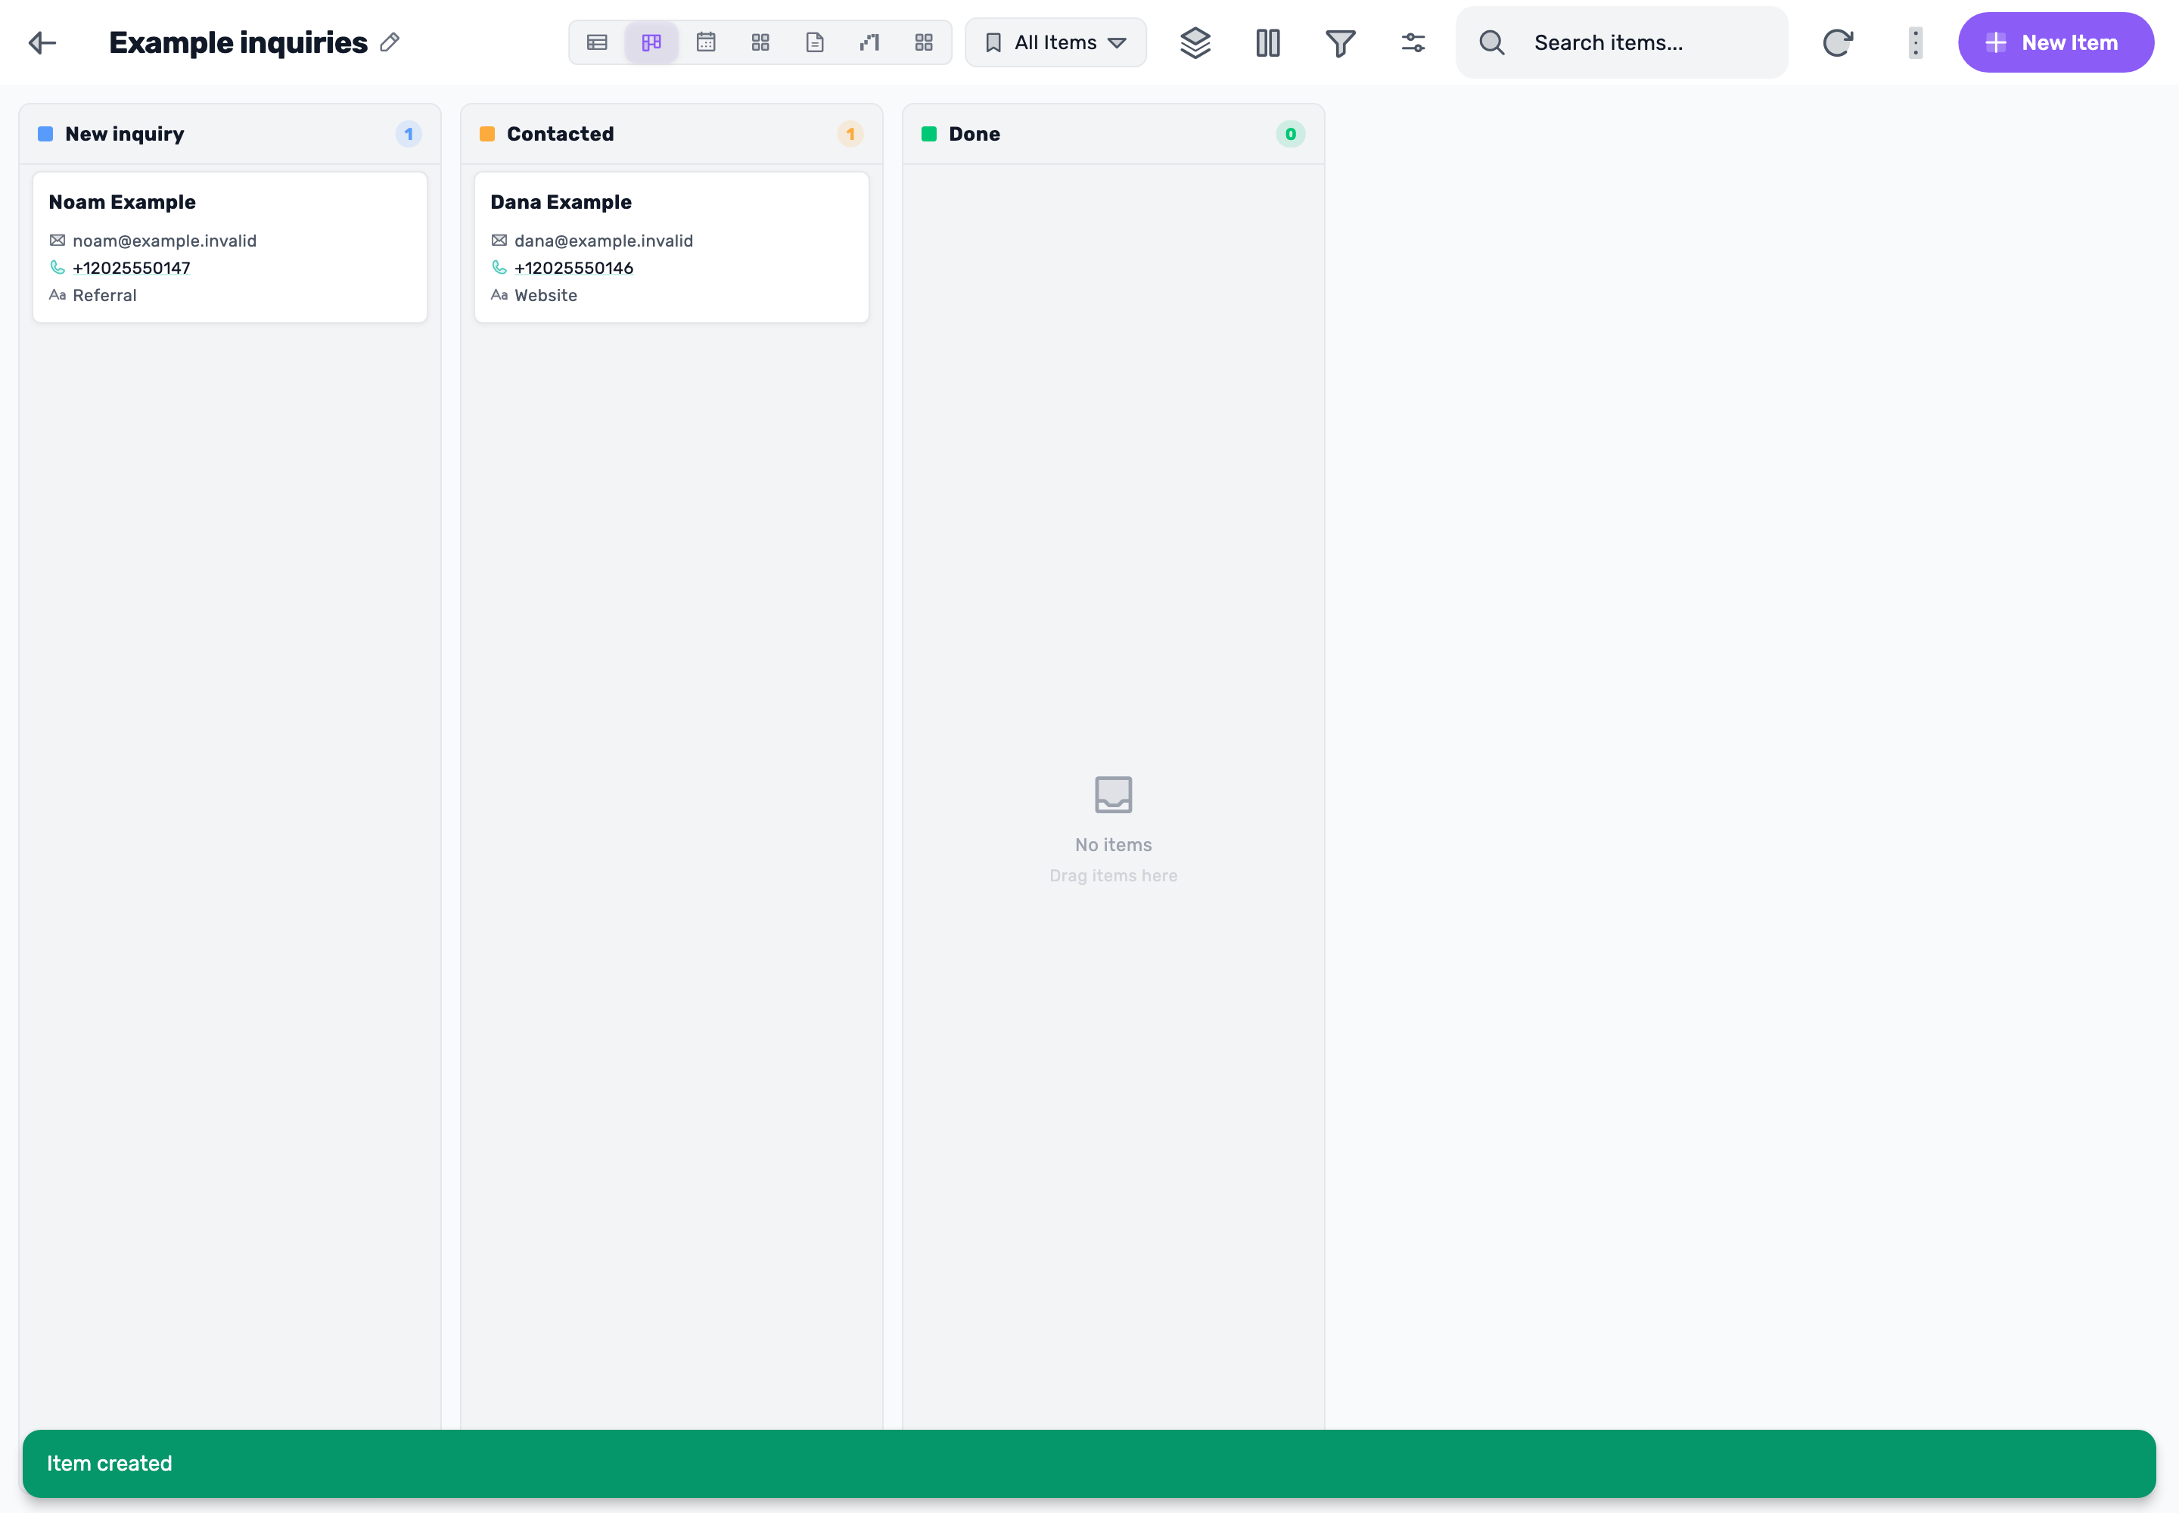Click the bookmark icon in All Items
This screenshot has width=2179, height=1513.
[x=993, y=42]
